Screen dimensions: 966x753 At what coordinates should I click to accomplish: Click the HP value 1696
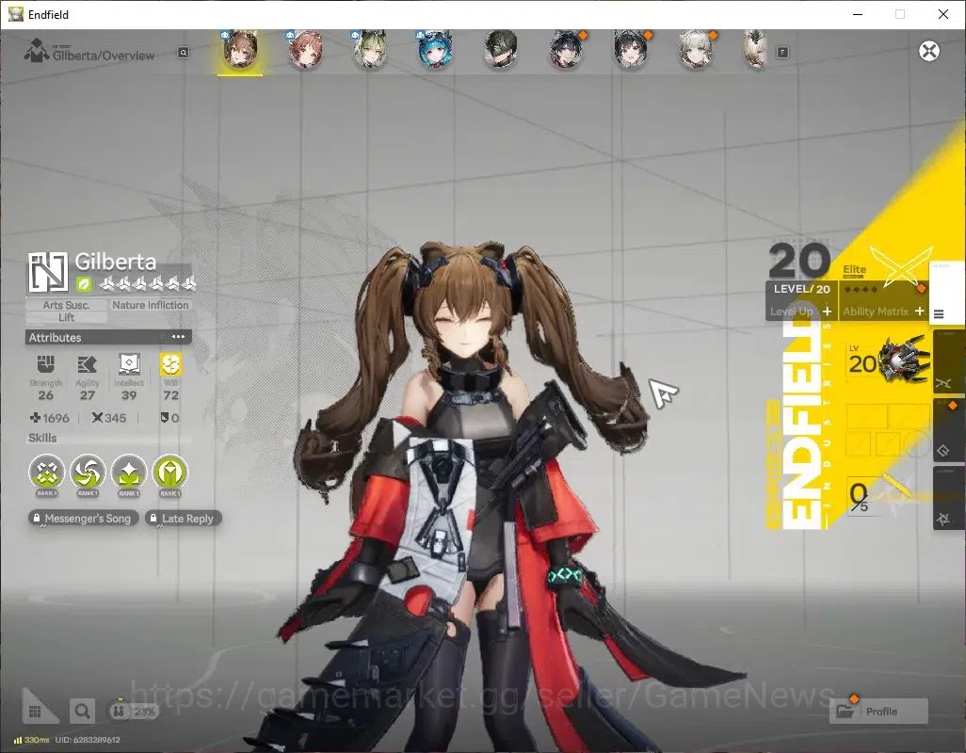[50, 418]
